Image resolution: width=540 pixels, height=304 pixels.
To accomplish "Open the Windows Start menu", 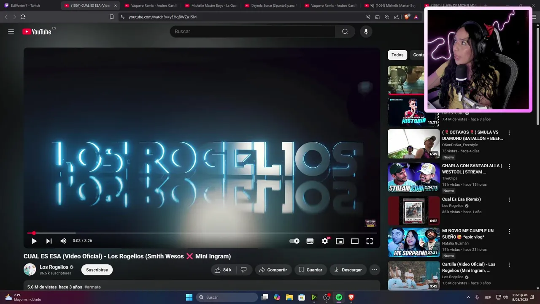I will [189, 297].
